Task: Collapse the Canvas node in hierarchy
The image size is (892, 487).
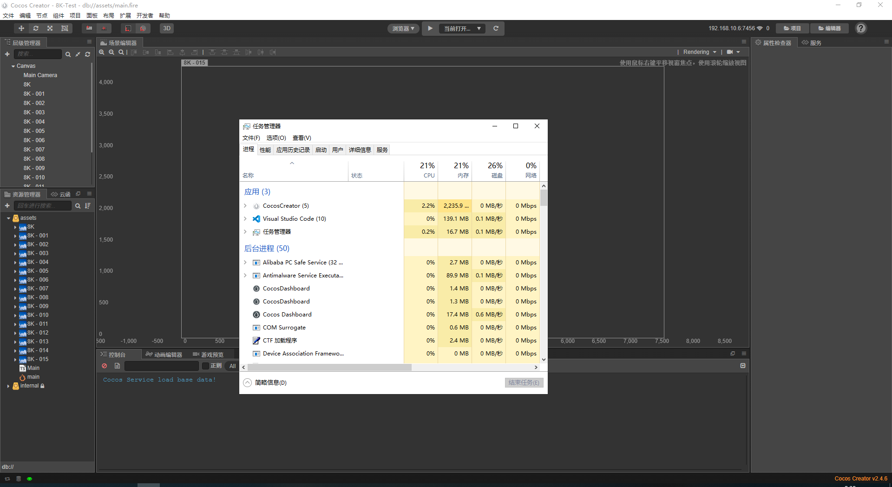Action: 13,66
